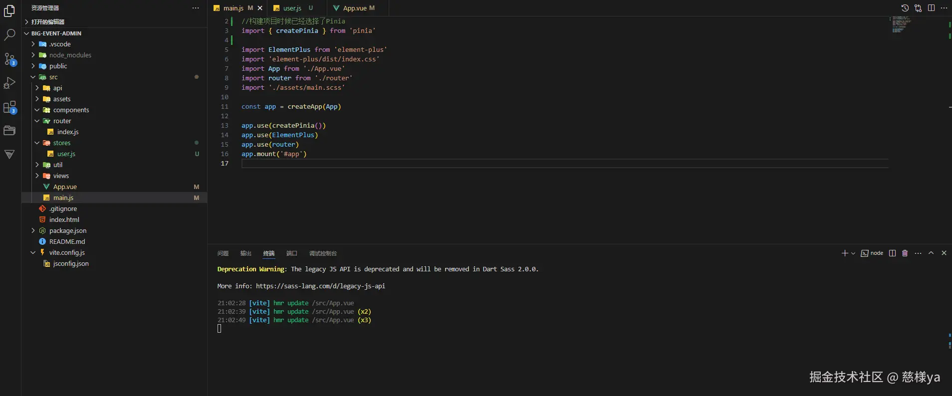Open the 调试控制台 (Debug Console) tab
The width and height of the screenshot is (952, 396).
pyautogui.click(x=323, y=253)
